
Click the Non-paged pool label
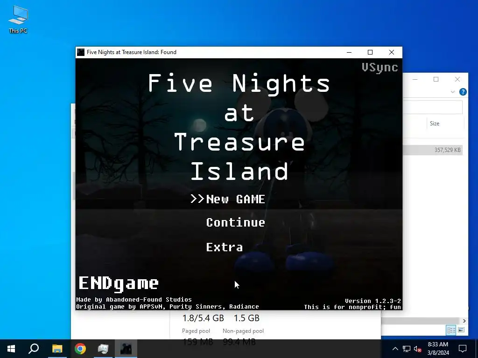pyautogui.click(x=243, y=331)
